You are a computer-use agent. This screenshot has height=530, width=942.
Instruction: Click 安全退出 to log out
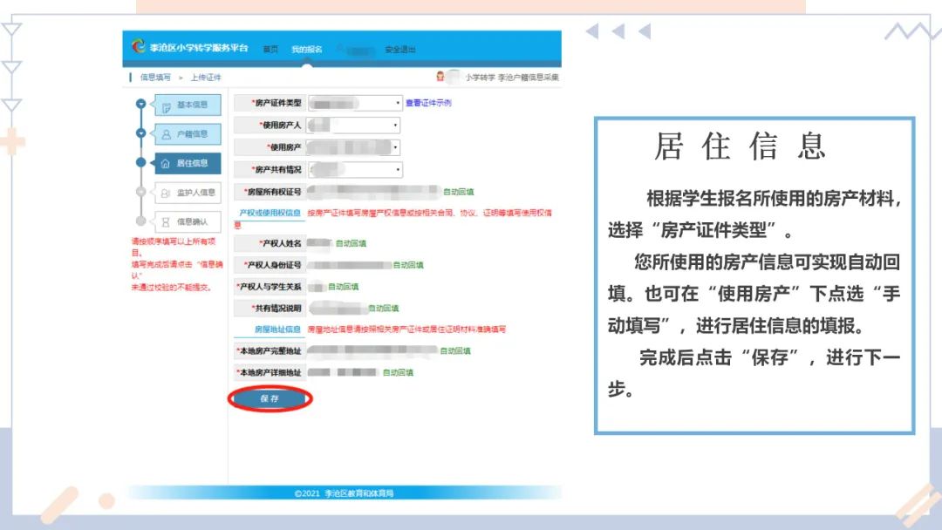point(399,50)
